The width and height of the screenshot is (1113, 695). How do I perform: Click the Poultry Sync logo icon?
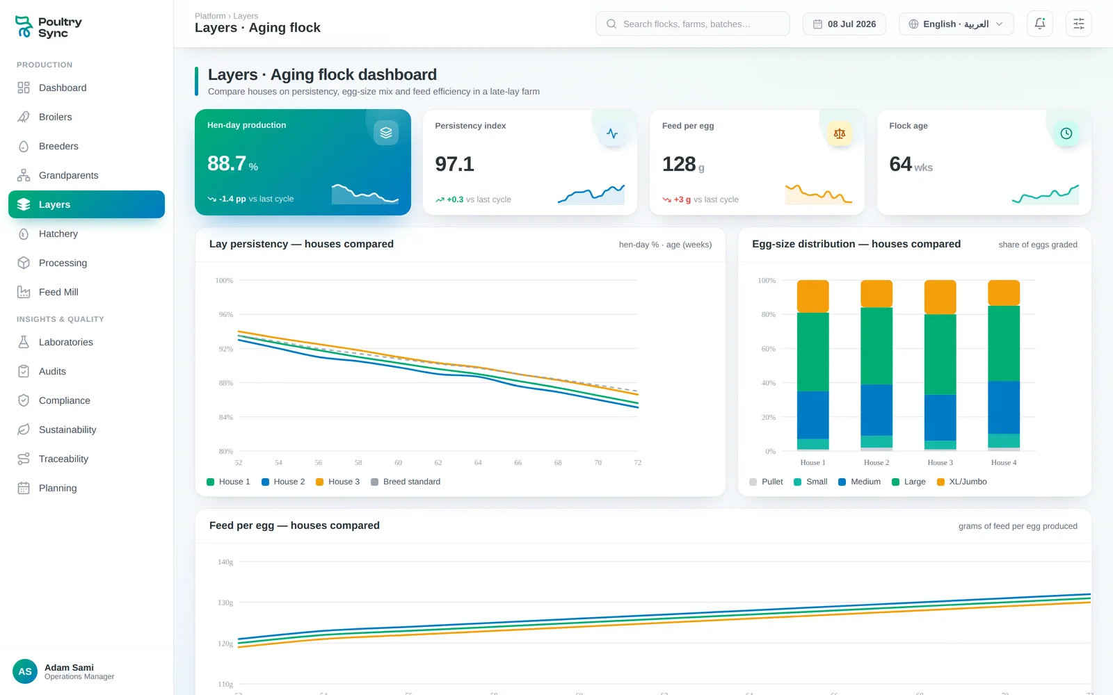24,27
